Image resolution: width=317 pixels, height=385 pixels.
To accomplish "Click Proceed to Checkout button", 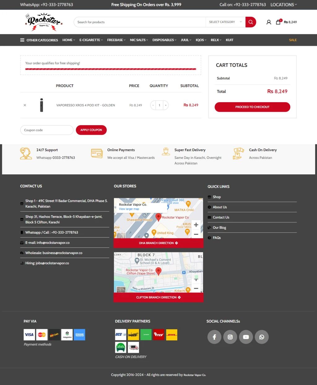I will 252,107.
